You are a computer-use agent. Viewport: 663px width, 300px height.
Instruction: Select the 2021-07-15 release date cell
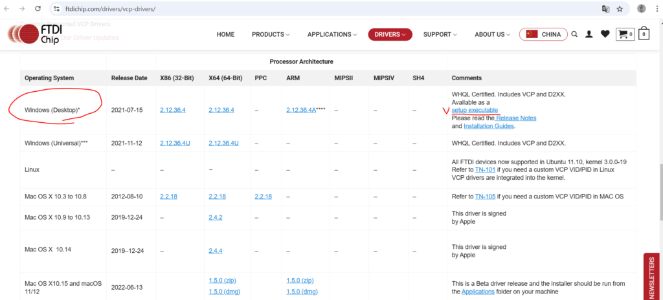(127, 110)
